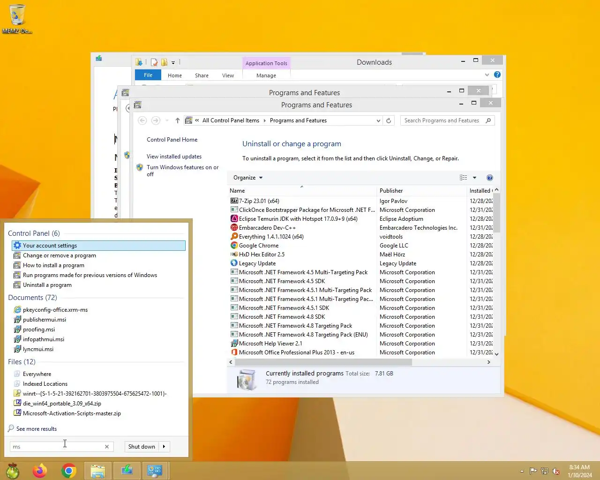Screen dimensions: 600x480
Task: Click the clock in the taskbar
Action: click(x=580, y=471)
